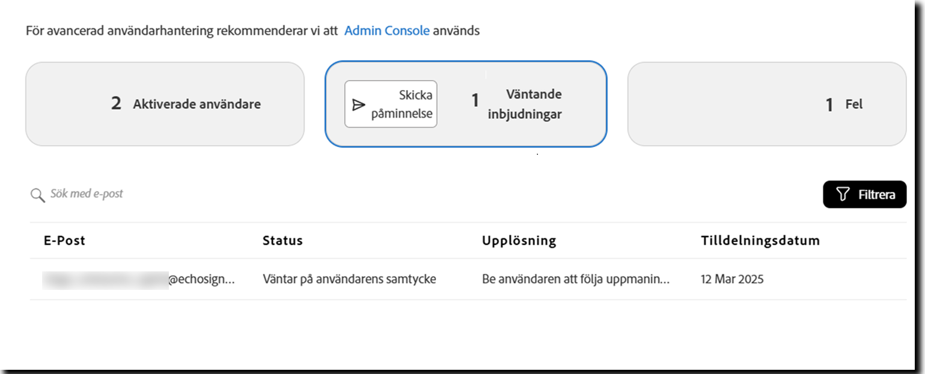Sort by Tilldelningsdatum column header
Viewport: 925px width, 374px height.
point(760,240)
